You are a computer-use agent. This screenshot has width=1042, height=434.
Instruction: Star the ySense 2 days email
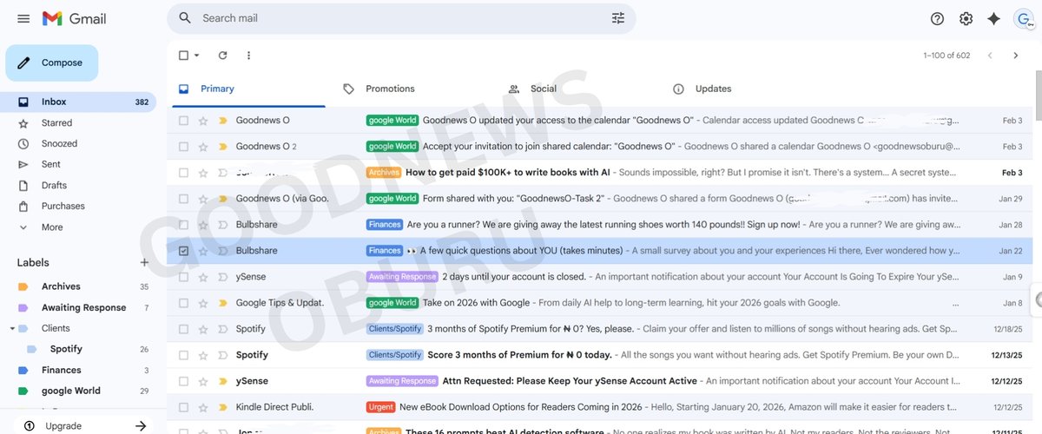pos(203,277)
